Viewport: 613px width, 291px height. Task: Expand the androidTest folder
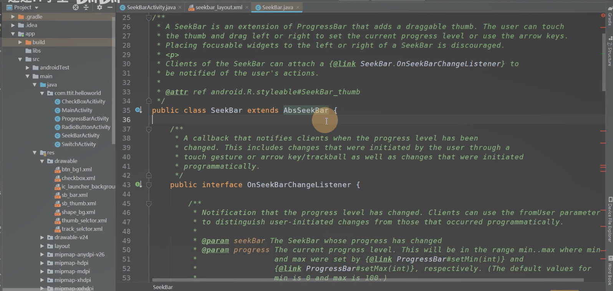click(x=27, y=68)
